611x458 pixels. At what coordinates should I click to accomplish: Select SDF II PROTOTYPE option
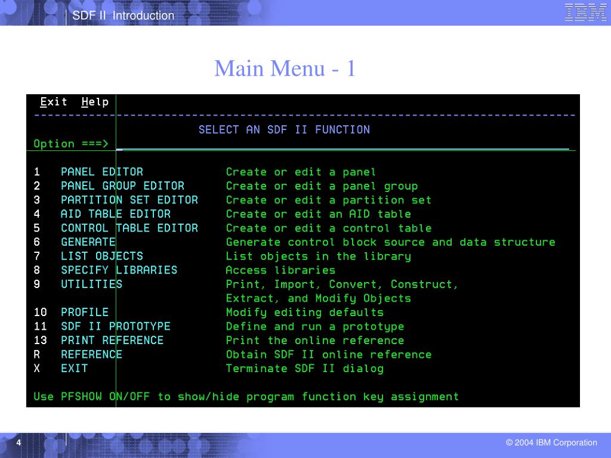point(116,326)
